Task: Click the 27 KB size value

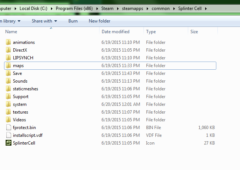Action: tap(209, 143)
